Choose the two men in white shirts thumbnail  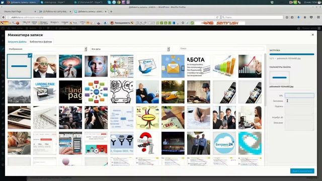pos(199,143)
